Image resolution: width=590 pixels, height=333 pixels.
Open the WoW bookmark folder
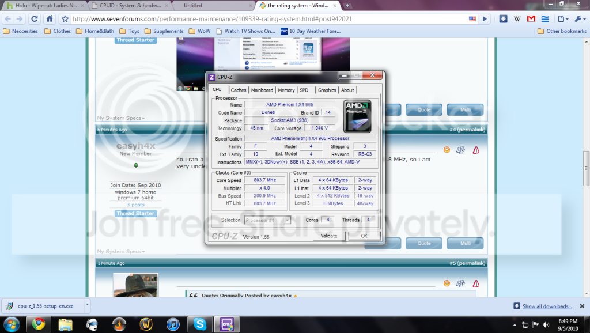point(199,31)
